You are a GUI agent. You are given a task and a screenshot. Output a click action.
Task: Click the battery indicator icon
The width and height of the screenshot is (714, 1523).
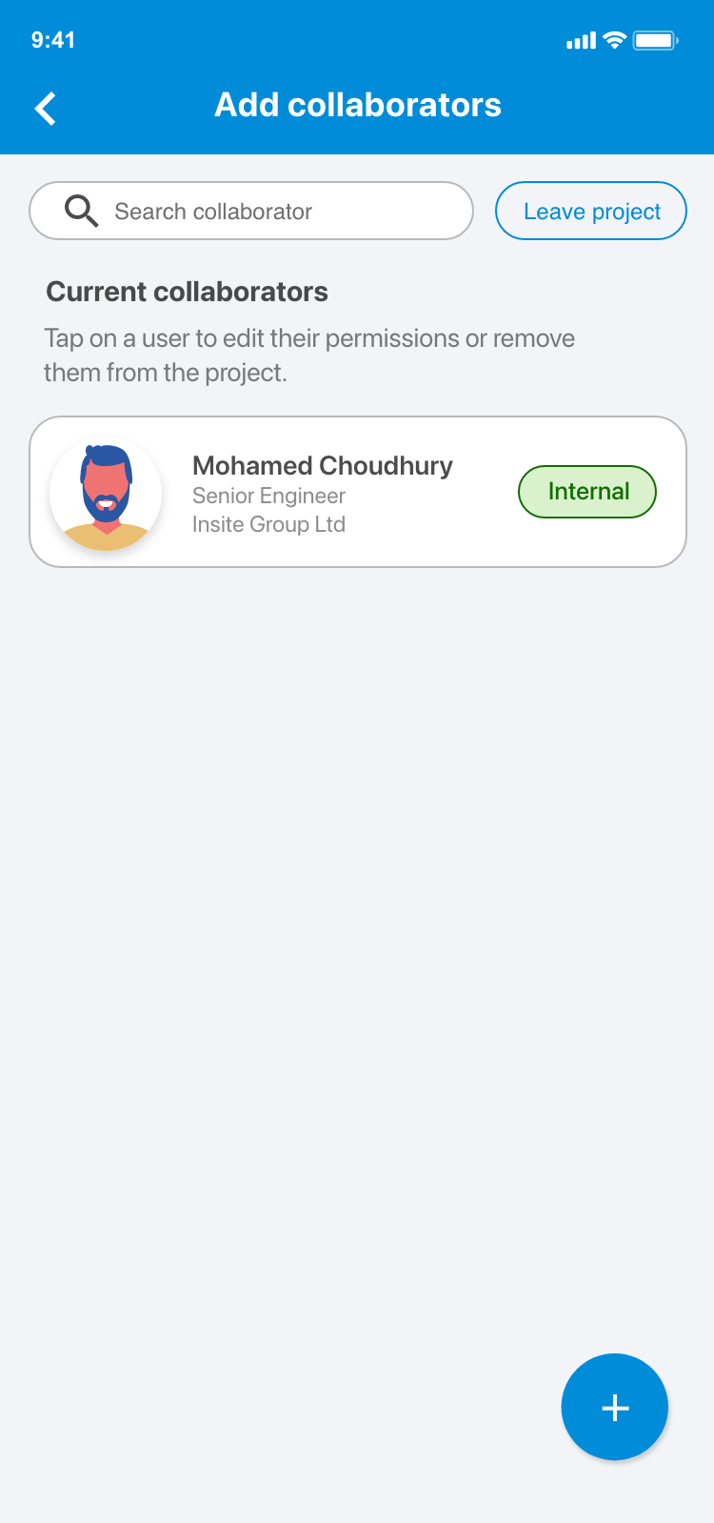click(x=655, y=40)
